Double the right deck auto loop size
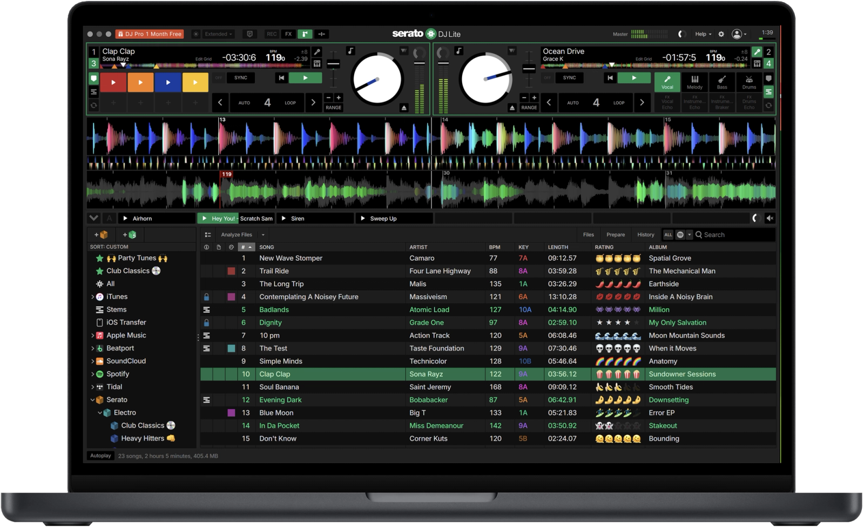Viewport: 864px width, 528px height. (x=642, y=103)
